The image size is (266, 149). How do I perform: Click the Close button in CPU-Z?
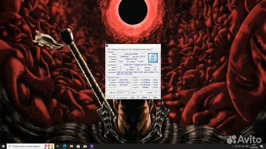155,97
